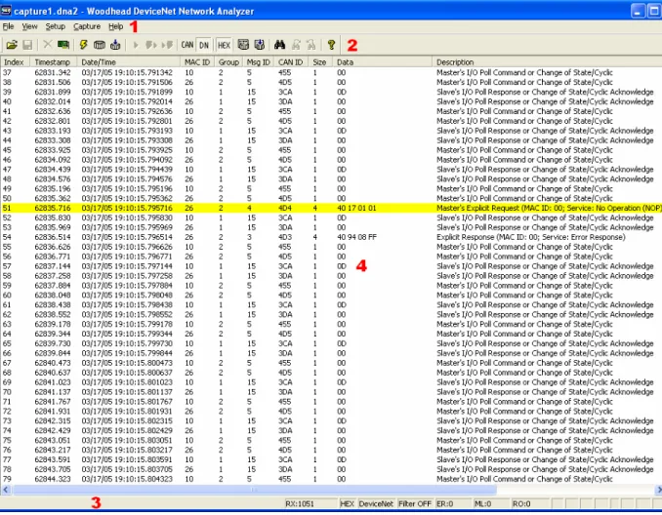Click the horizontal scrollbar left arrow
This screenshot has width=662, height=515.
tap(6, 490)
